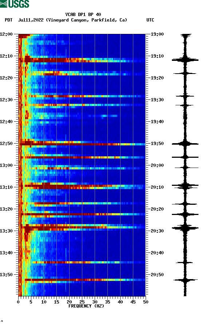The height and width of the screenshot is (325, 201).
Task: Click the 20:30 UTC time label
Action: [157, 231]
